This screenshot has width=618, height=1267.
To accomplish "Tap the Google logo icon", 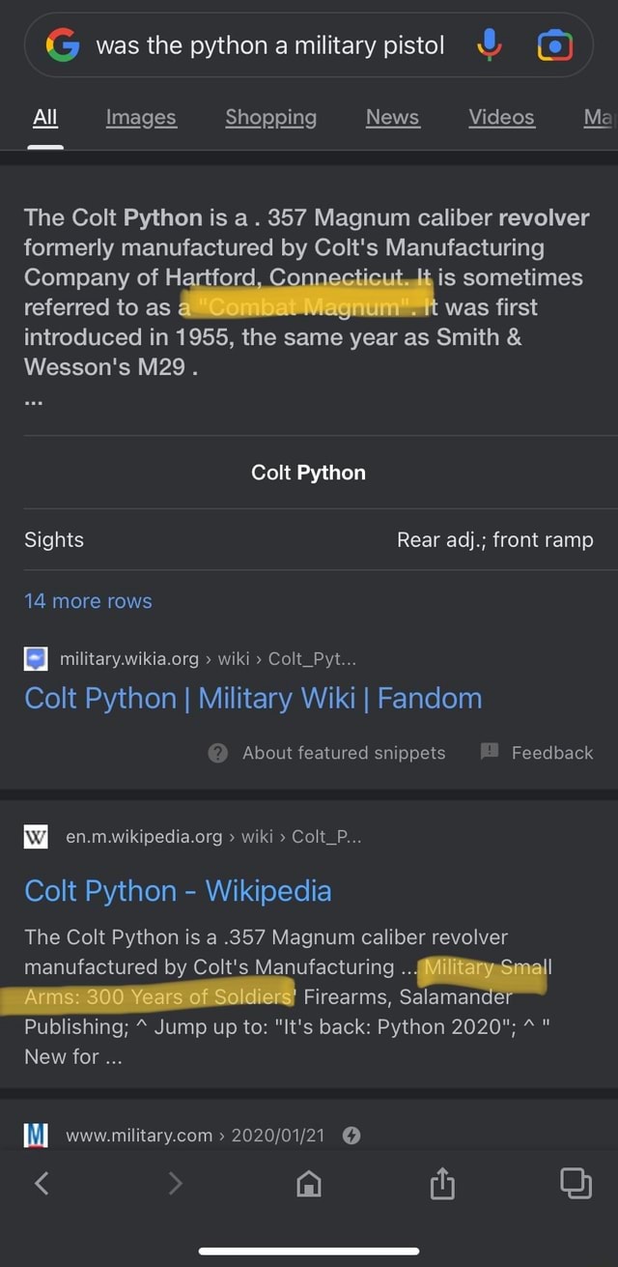I will 63,45.
